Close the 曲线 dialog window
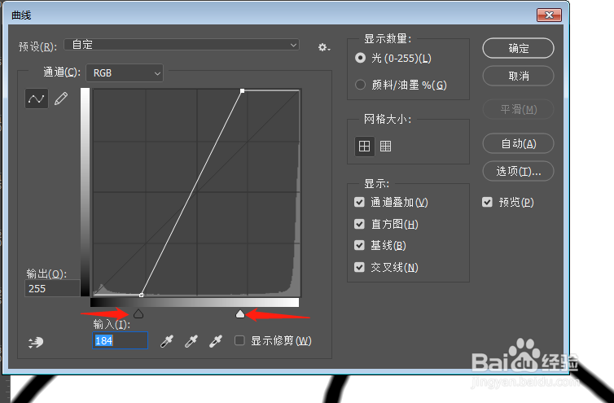The image size is (614, 403). click(x=549, y=15)
